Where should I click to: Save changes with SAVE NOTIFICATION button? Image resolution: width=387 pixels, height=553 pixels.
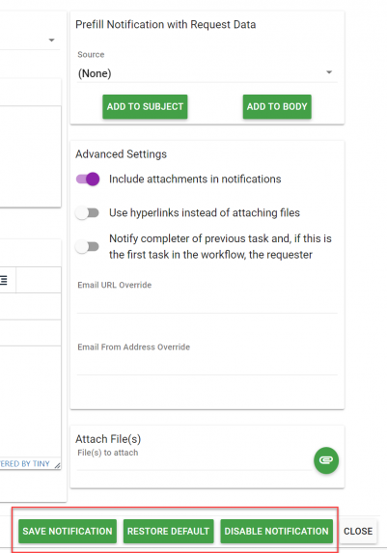68,531
